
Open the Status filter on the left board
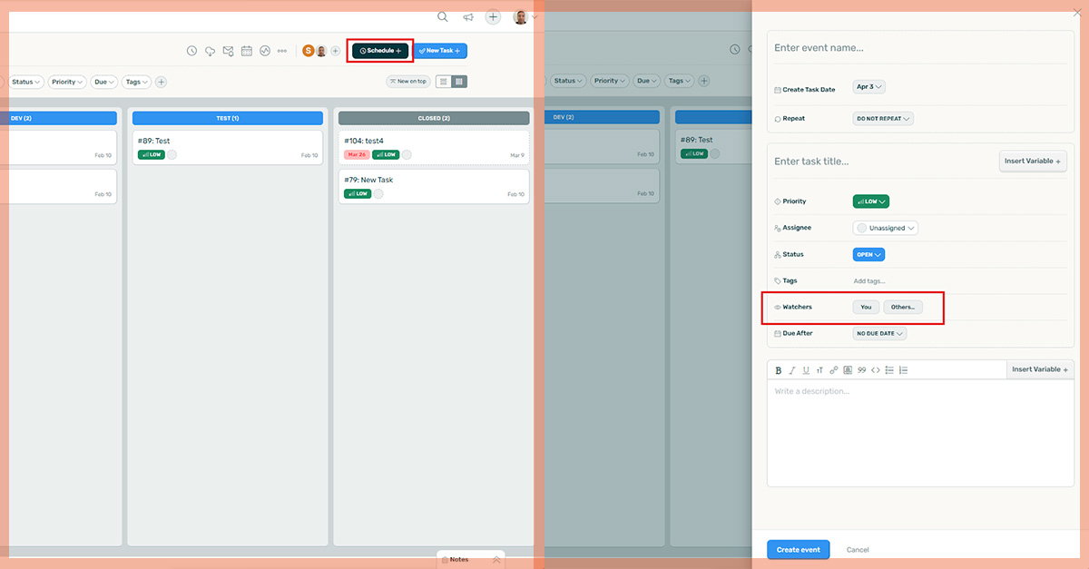[x=26, y=82]
